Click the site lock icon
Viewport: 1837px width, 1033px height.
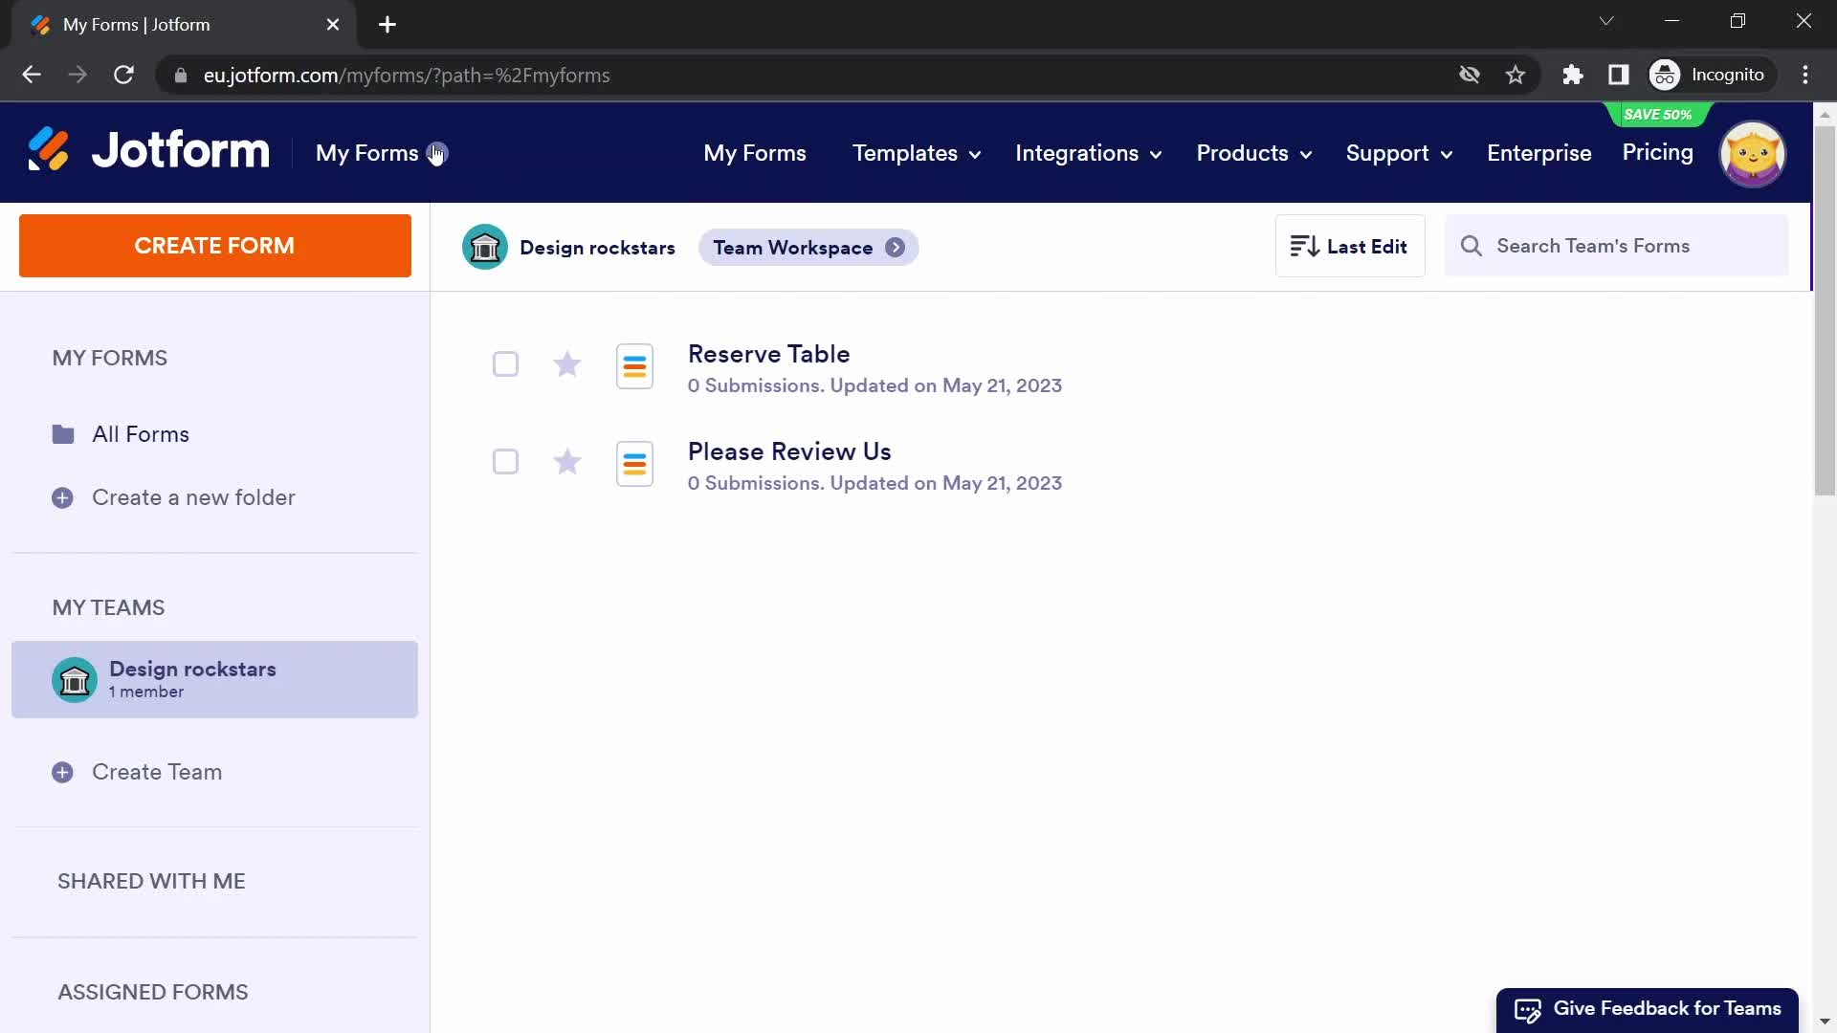click(180, 75)
